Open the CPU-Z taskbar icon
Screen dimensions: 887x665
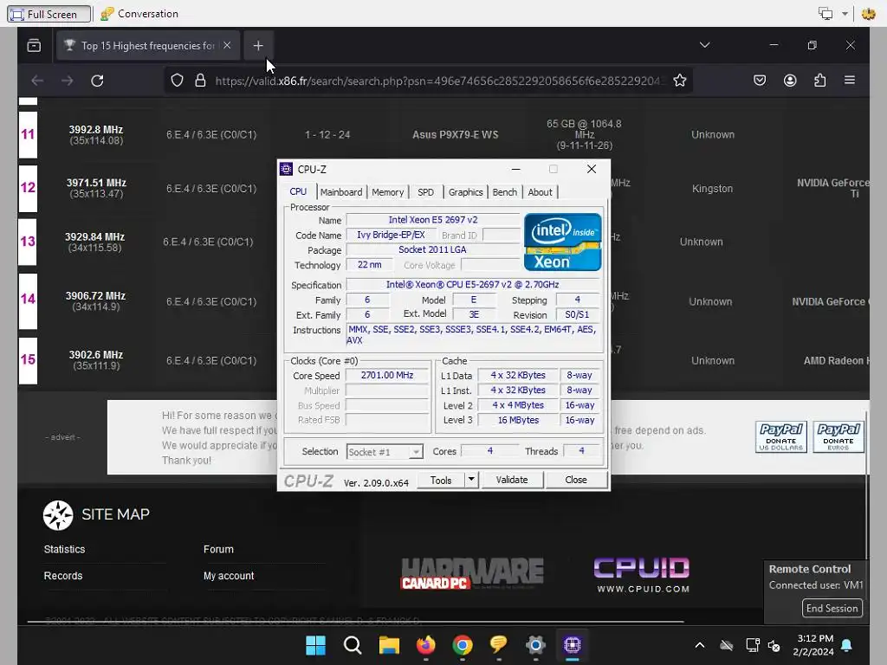572,645
